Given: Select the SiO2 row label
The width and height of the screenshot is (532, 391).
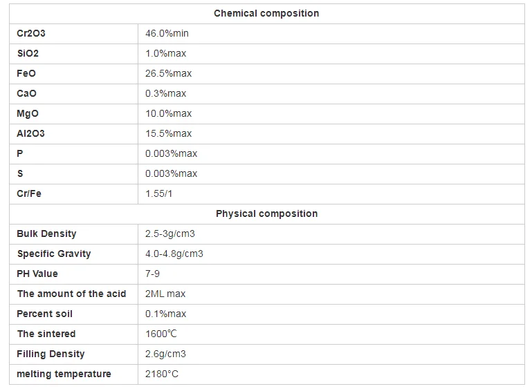Looking at the screenshot, I should [x=28, y=53].
